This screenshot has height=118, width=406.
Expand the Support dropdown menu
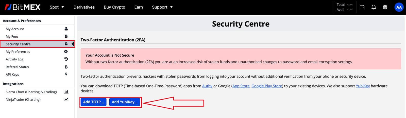(162, 7)
